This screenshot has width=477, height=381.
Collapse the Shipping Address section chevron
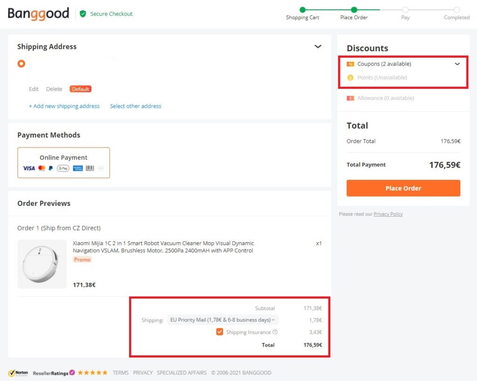pyautogui.click(x=318, y=47)
